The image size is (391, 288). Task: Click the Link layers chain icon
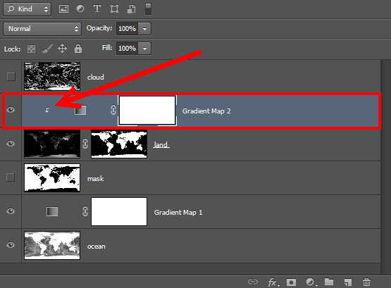tap(253, 282)
